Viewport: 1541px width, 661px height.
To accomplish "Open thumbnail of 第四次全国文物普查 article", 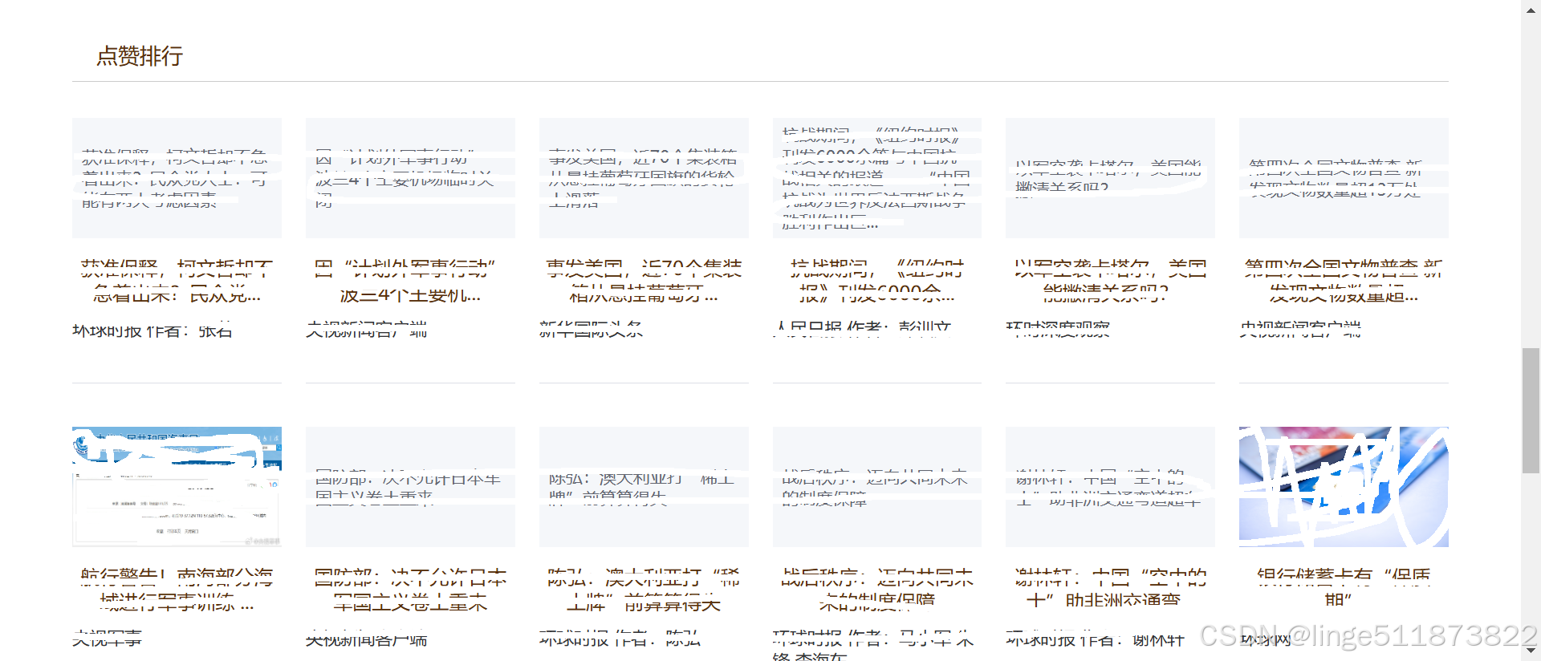I will coord(1344,178).
